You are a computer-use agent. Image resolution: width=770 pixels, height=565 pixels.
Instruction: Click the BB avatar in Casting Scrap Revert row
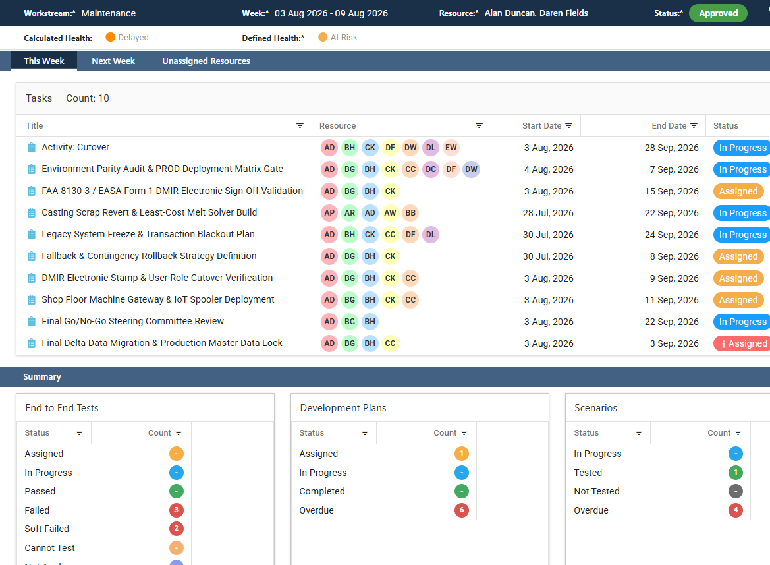410,213
